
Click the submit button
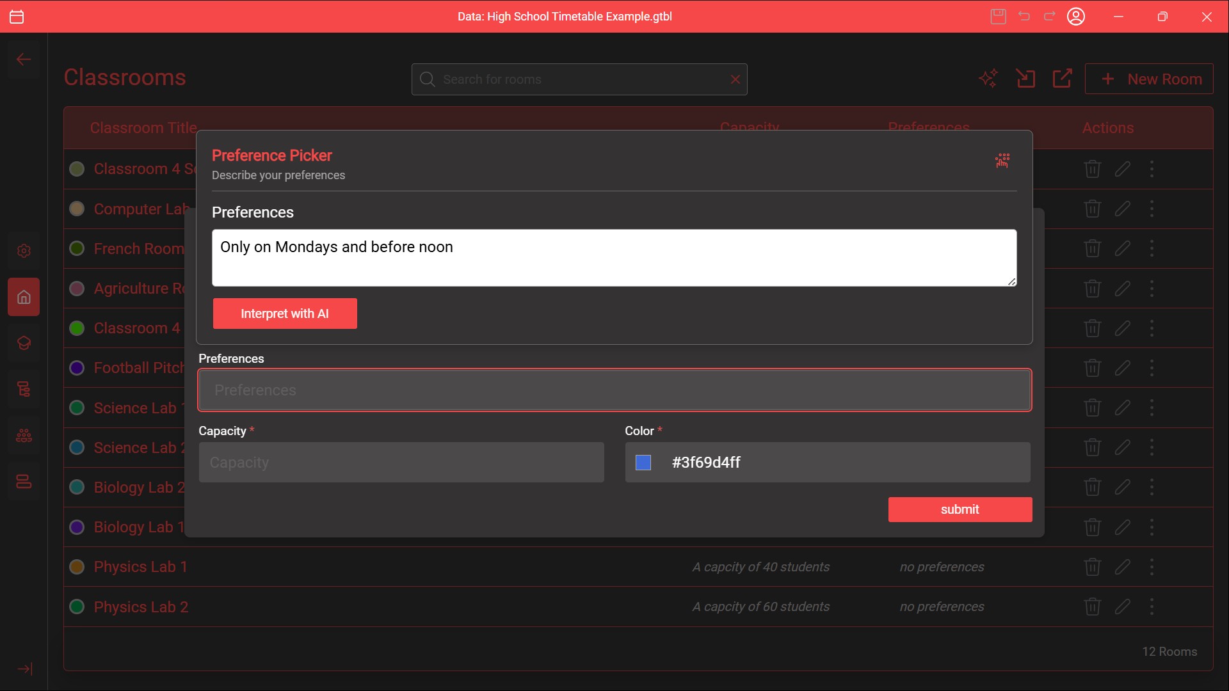tap(960, 509)
